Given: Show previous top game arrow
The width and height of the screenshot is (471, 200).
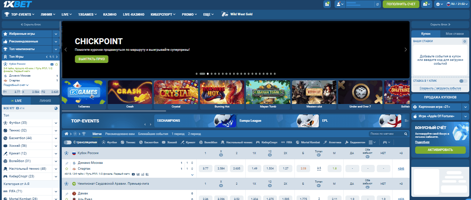Looking at the screenshot, I should (47, 57).
